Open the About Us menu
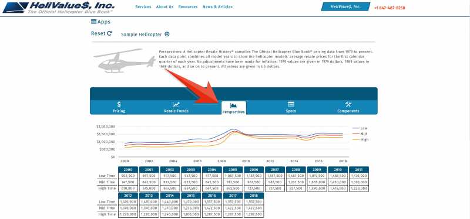Image resolution: width=470 pixels, height=219 pixels. pyautogui.click(x=164, y=7)
